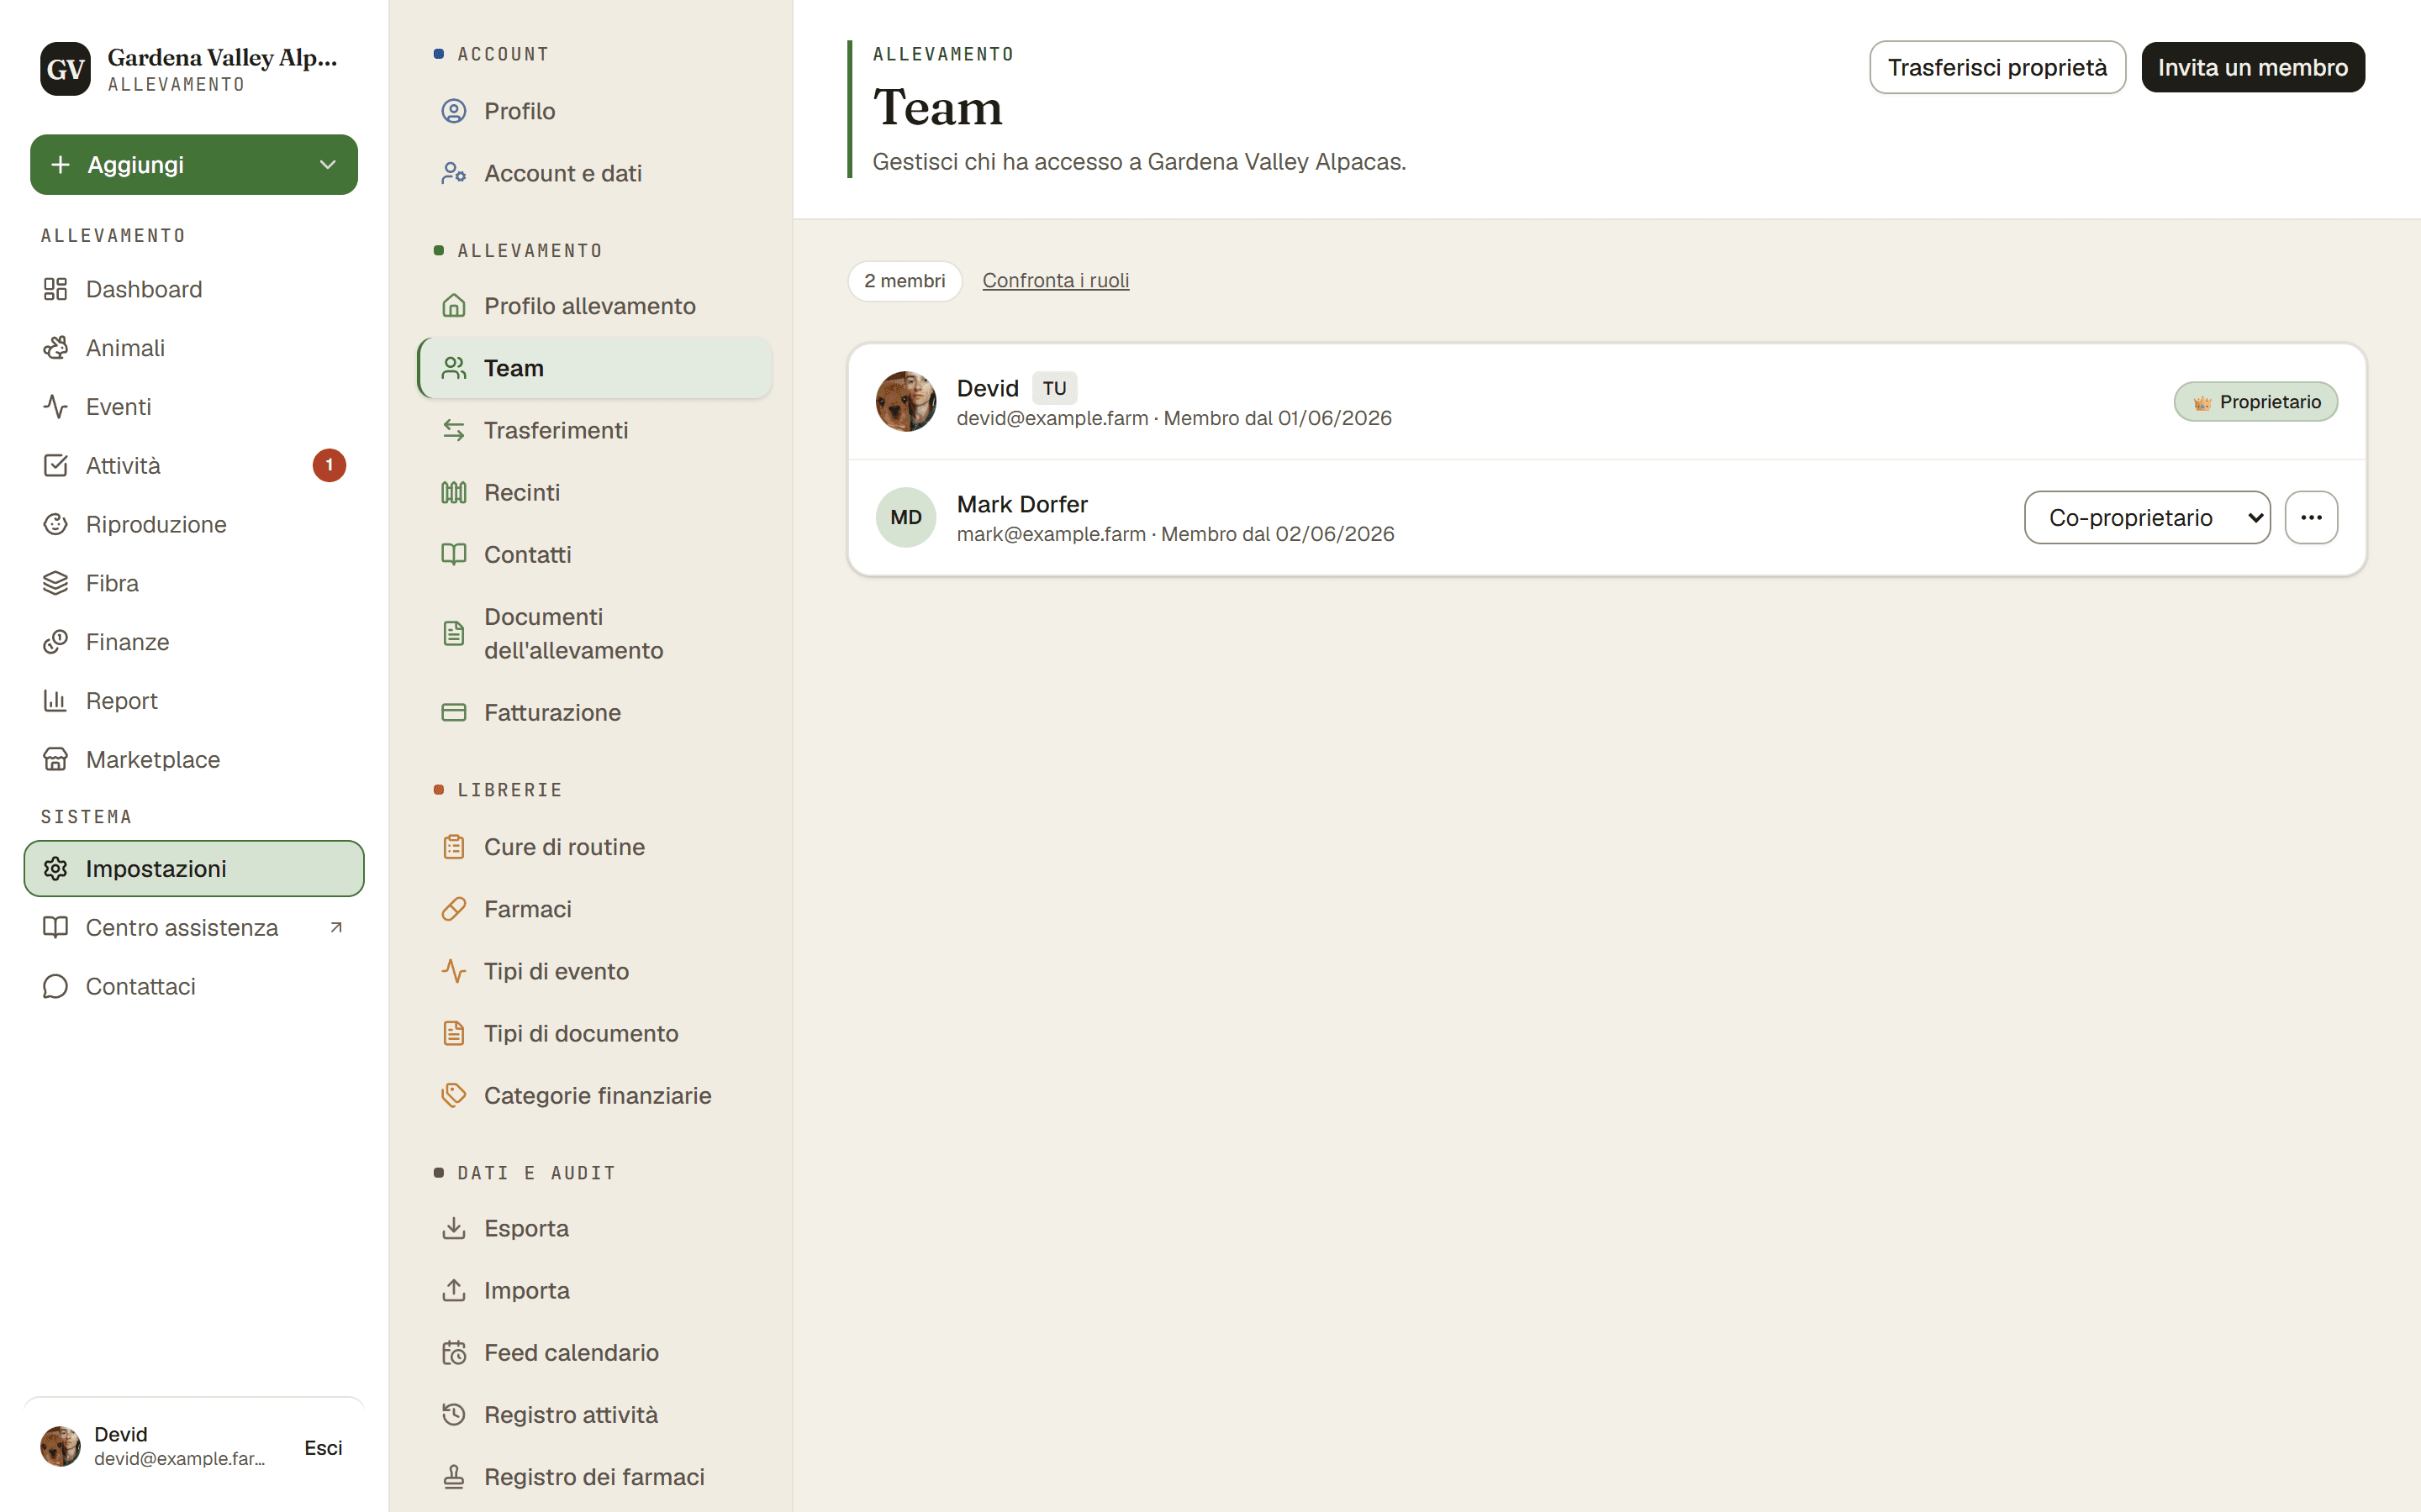Open Tipi di evento library
This screenshot has height=1512, width=2421.
pyautogui.click(x=595, y=971)
